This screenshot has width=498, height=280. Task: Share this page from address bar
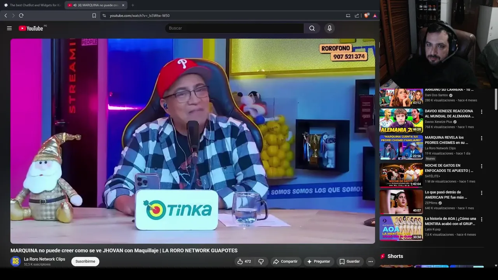click(357, 16)
